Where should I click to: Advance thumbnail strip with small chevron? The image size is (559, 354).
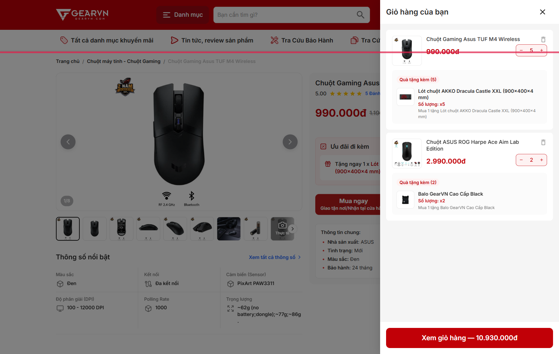click(x=293, y=229)
